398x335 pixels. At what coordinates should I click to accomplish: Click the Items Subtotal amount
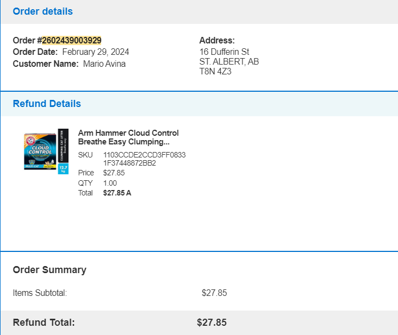pyautogui.click(x=214, y=293)
